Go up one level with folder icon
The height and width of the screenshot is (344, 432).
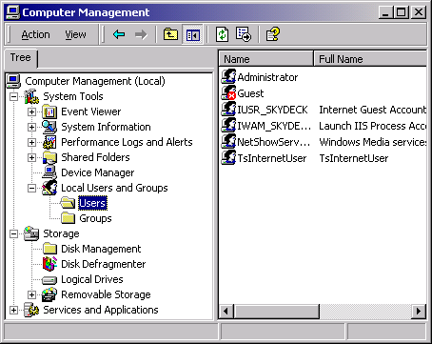(170, 34)
